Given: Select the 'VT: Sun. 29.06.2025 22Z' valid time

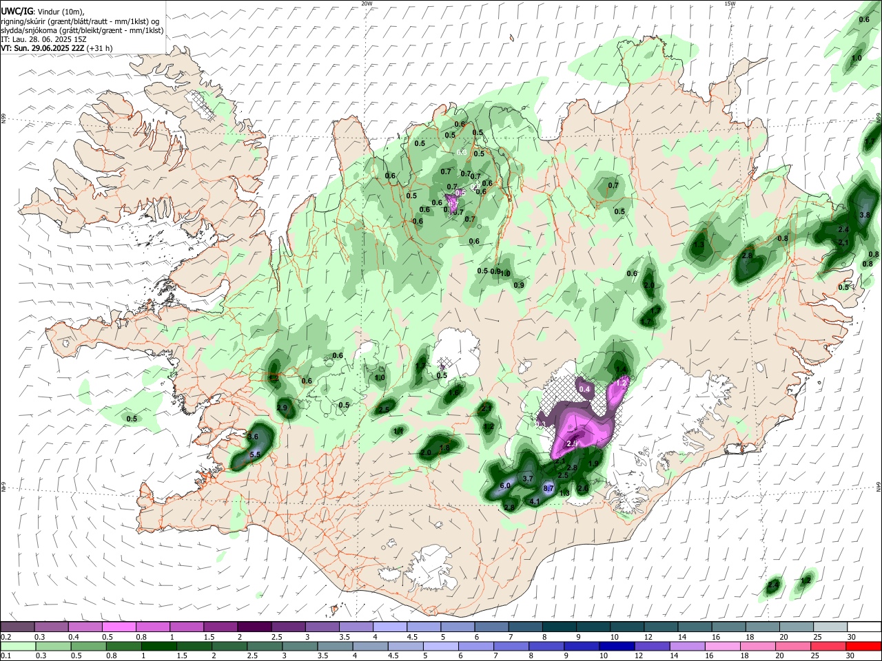Looking at the screenshot, I should 43,48.
